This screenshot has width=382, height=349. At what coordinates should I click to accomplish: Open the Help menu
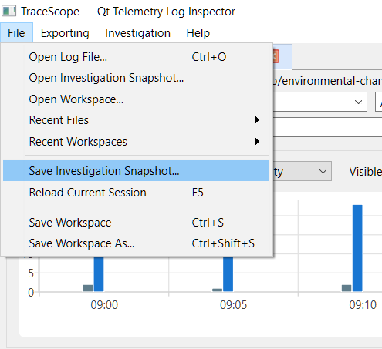click(198, 33)
